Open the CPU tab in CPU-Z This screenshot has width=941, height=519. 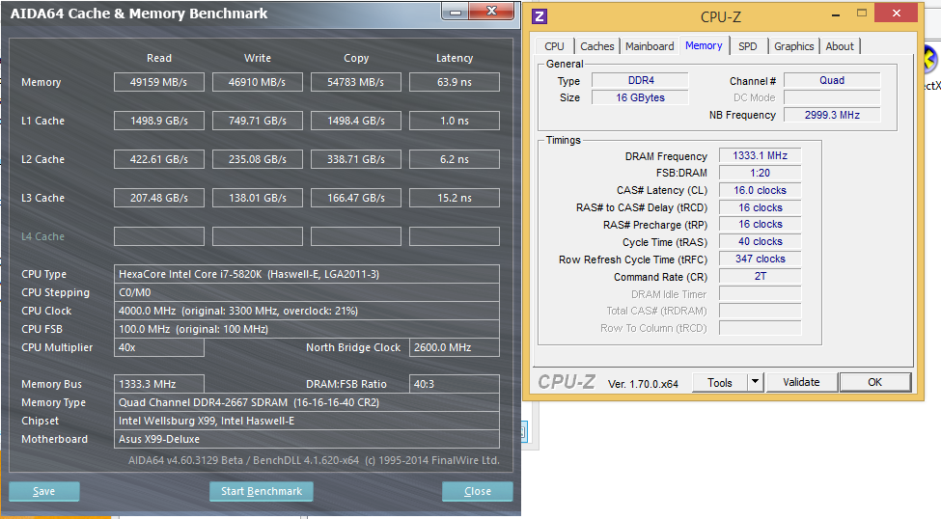[x=554, y=46]
